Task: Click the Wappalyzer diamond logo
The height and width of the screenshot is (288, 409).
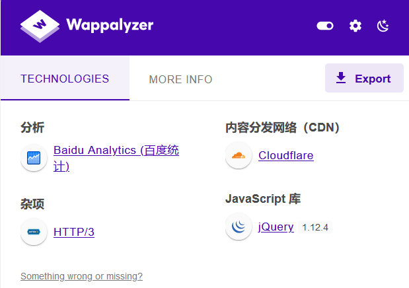Action: (40, 26)
